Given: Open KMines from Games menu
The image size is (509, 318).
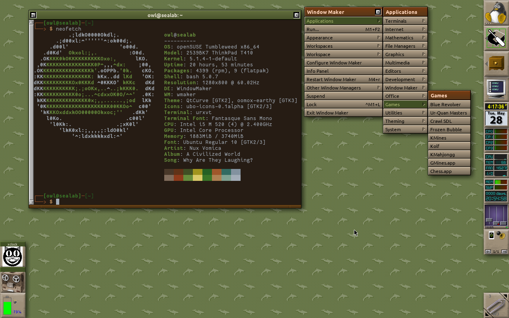Looking at the screenshot, I should click(x=449, y=138).
